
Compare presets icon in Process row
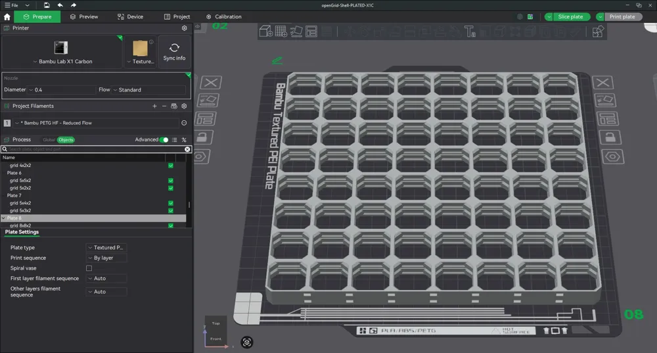click(184, 139)
